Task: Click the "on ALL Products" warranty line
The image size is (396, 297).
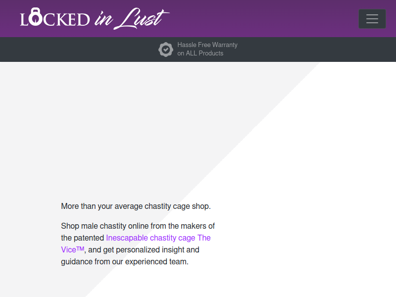Action: click(200, 53)
